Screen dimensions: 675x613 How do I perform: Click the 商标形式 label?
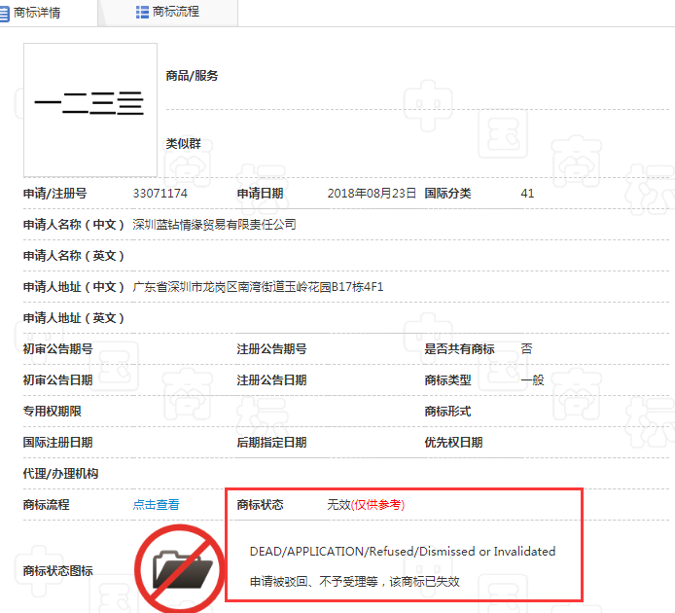click(447, 412)
